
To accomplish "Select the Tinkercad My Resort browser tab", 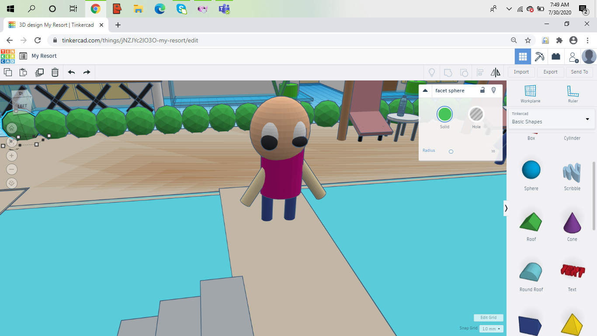I will click(x=56, y=25).
